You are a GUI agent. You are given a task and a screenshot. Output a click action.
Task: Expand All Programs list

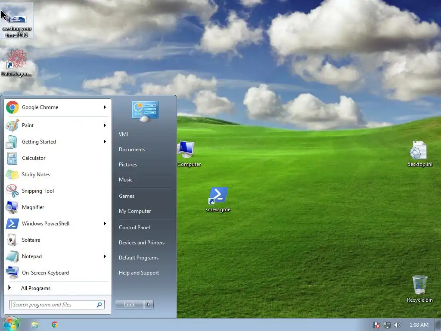(x=57, y=288)
